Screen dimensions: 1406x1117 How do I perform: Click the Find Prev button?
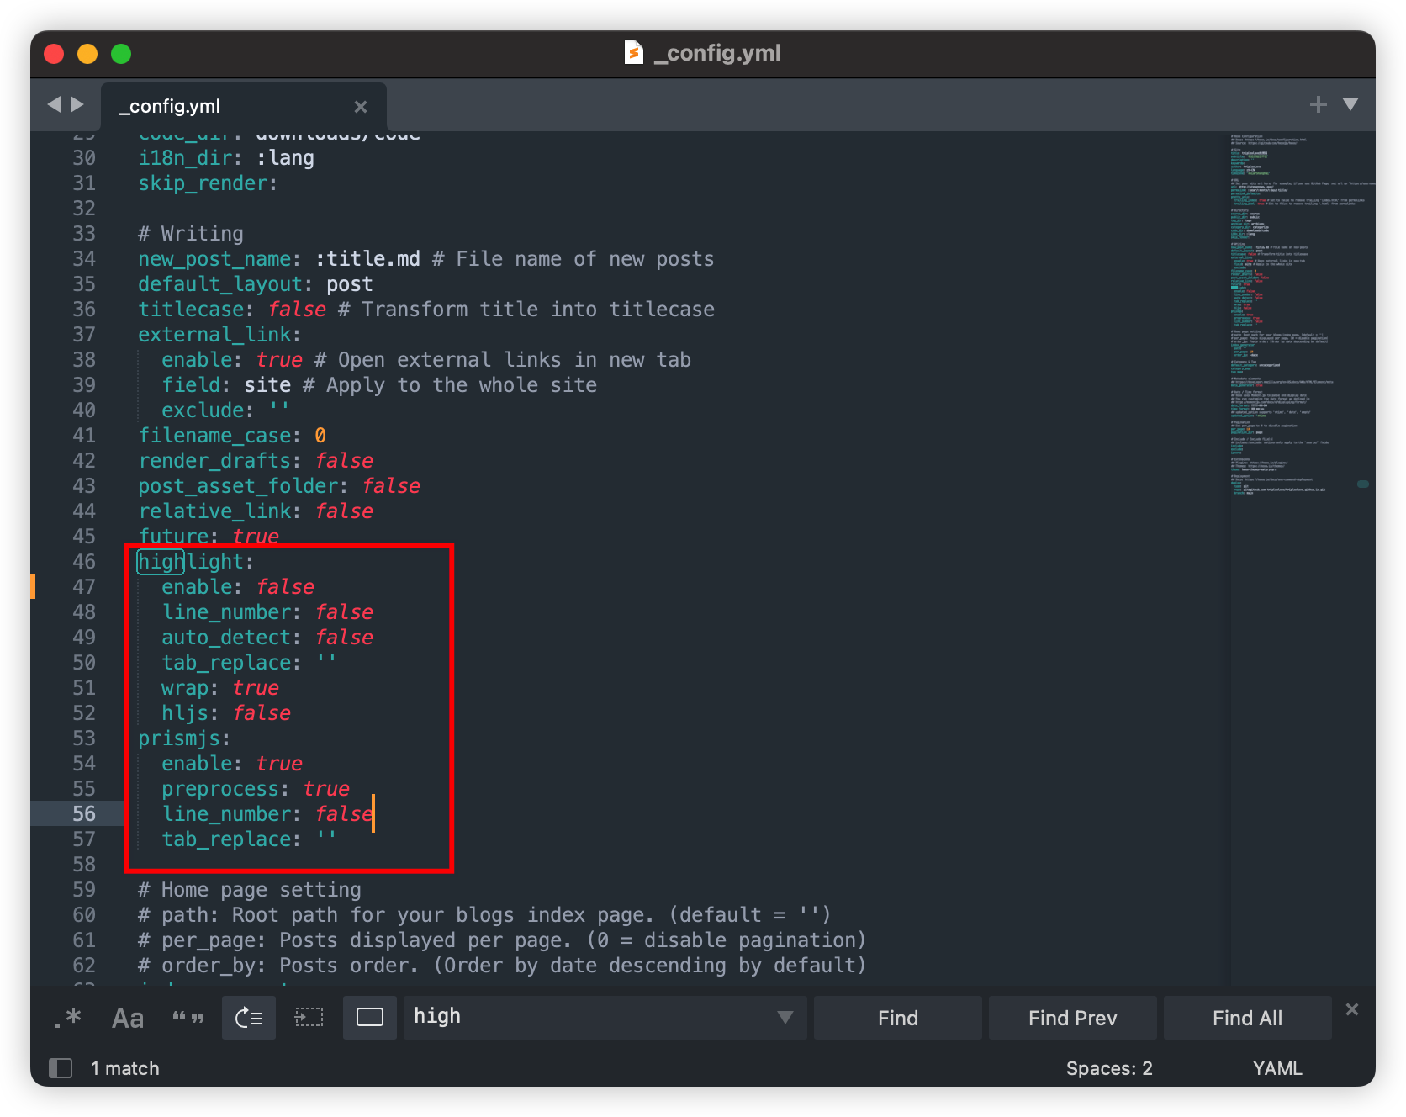pos(1073,1018)
